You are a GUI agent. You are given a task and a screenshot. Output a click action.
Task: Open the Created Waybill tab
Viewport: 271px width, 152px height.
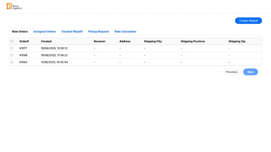[72, 31]
